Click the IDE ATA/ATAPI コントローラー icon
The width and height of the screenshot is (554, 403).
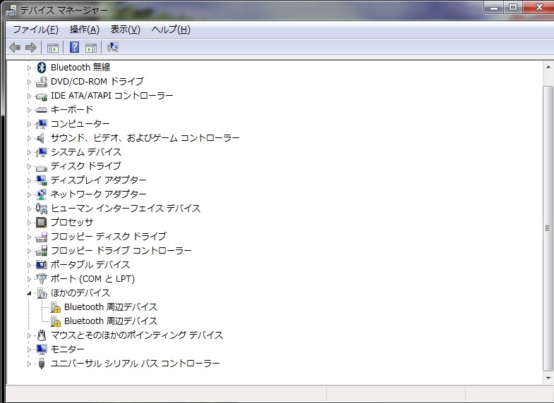pyautogui.click(x=42, y=96)
